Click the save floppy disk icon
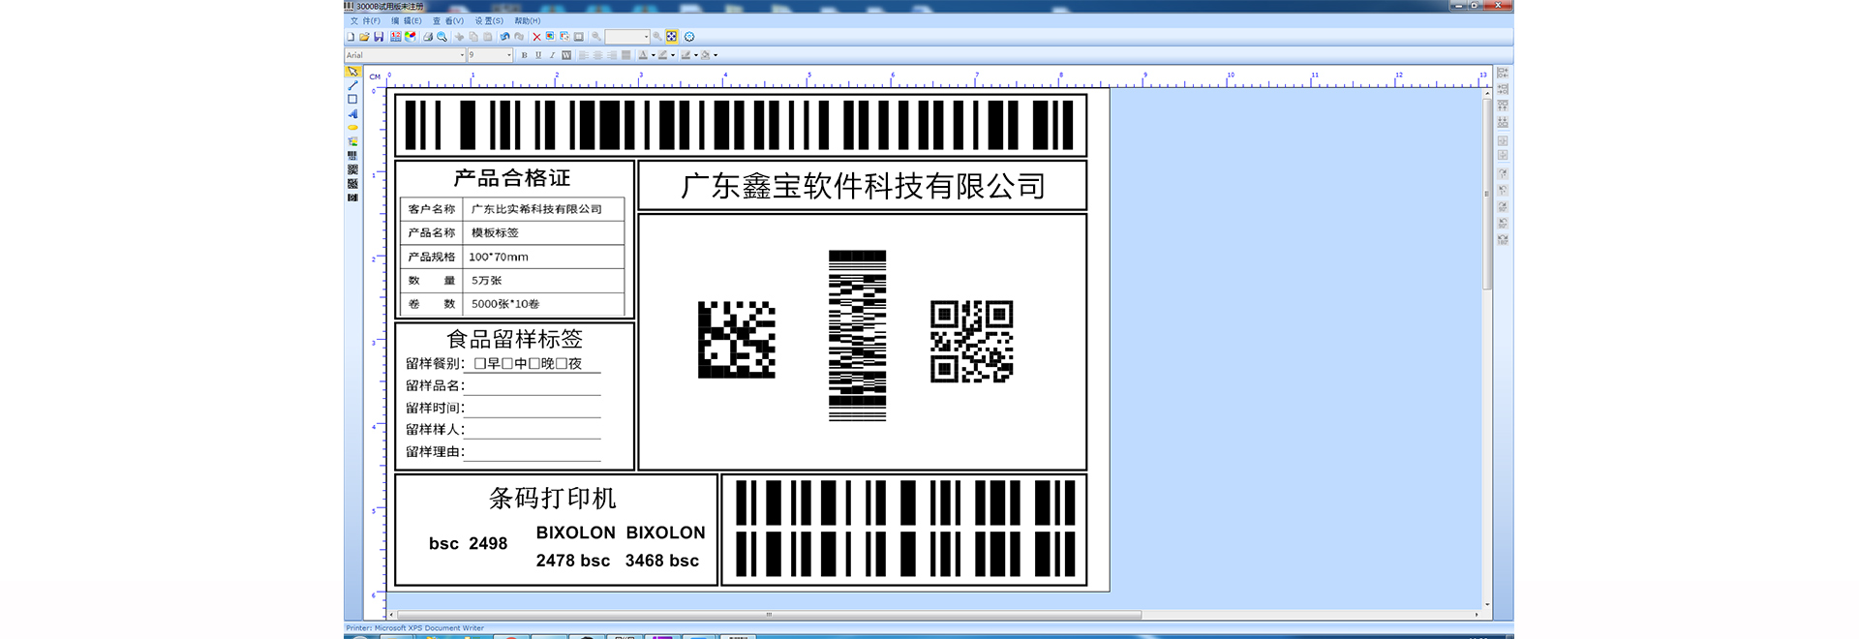This screenshot has width=1859, height=639. click(x=379, y=37)
